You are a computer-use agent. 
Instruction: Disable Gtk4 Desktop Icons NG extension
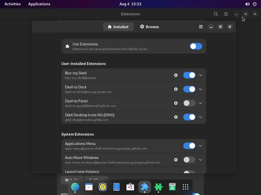pos(189,117)
